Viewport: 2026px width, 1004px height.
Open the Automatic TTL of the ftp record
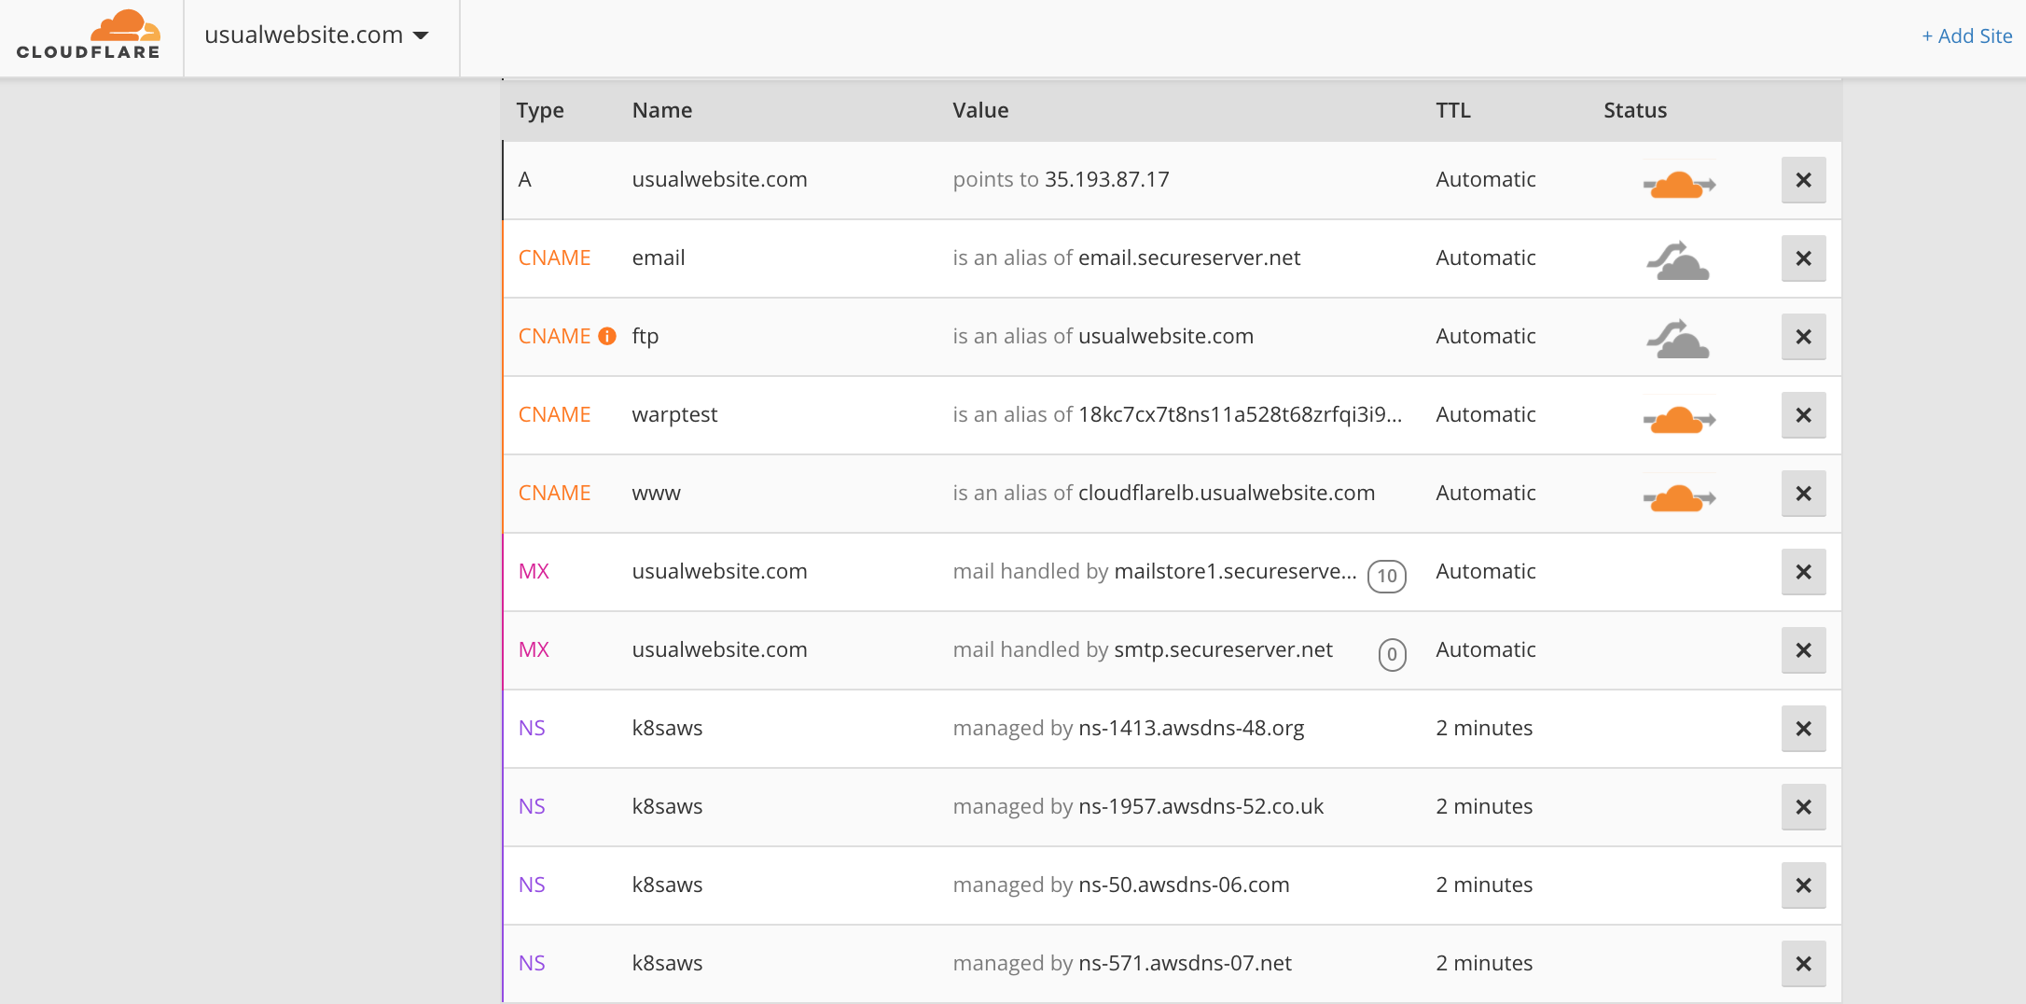(1486, 336)
